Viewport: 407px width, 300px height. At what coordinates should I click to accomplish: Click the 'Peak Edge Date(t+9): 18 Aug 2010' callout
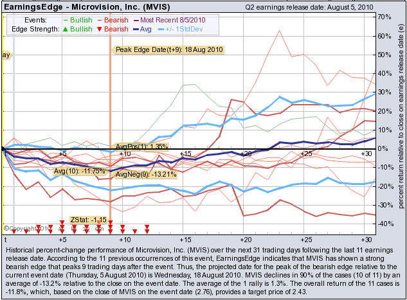(169, 49)
